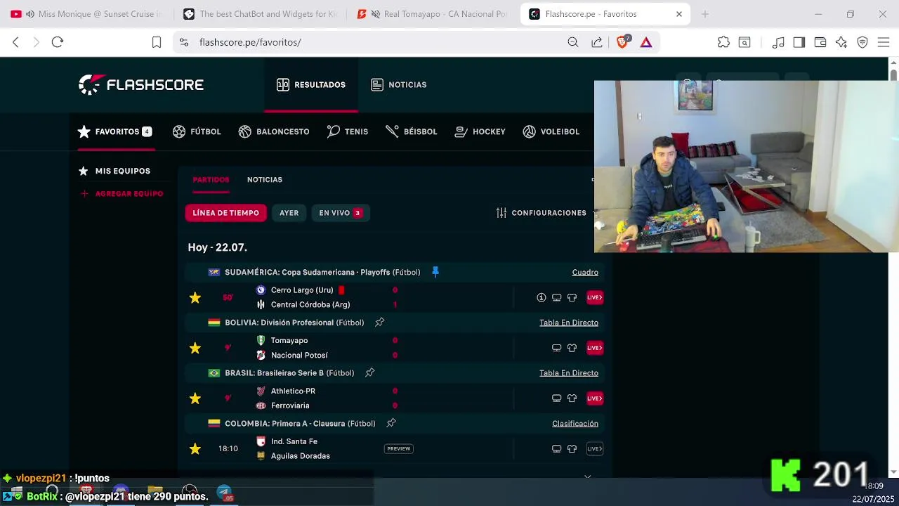
Task: Switch to the Resultados tab
Action: [x=311, y=84]
